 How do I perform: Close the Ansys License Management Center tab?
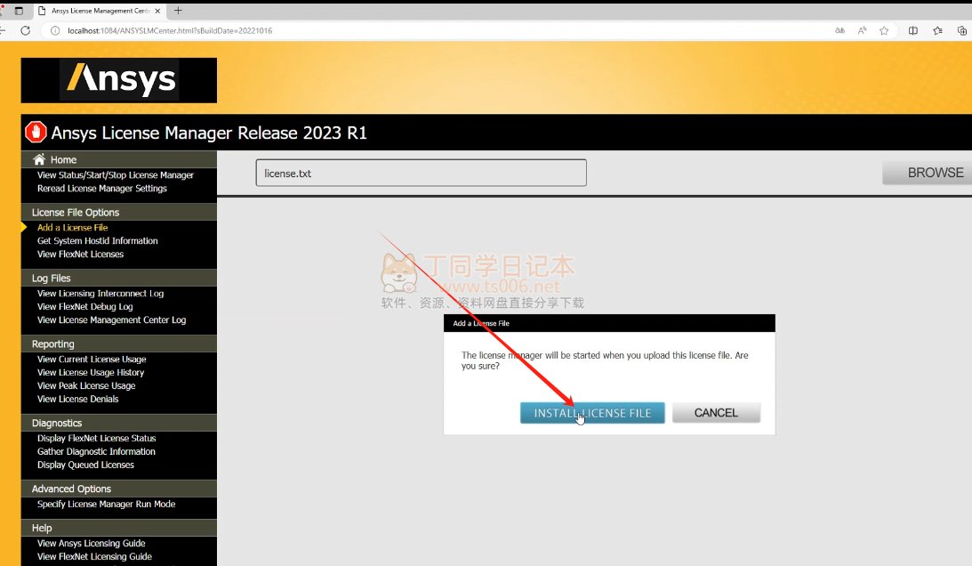(157, 11)
